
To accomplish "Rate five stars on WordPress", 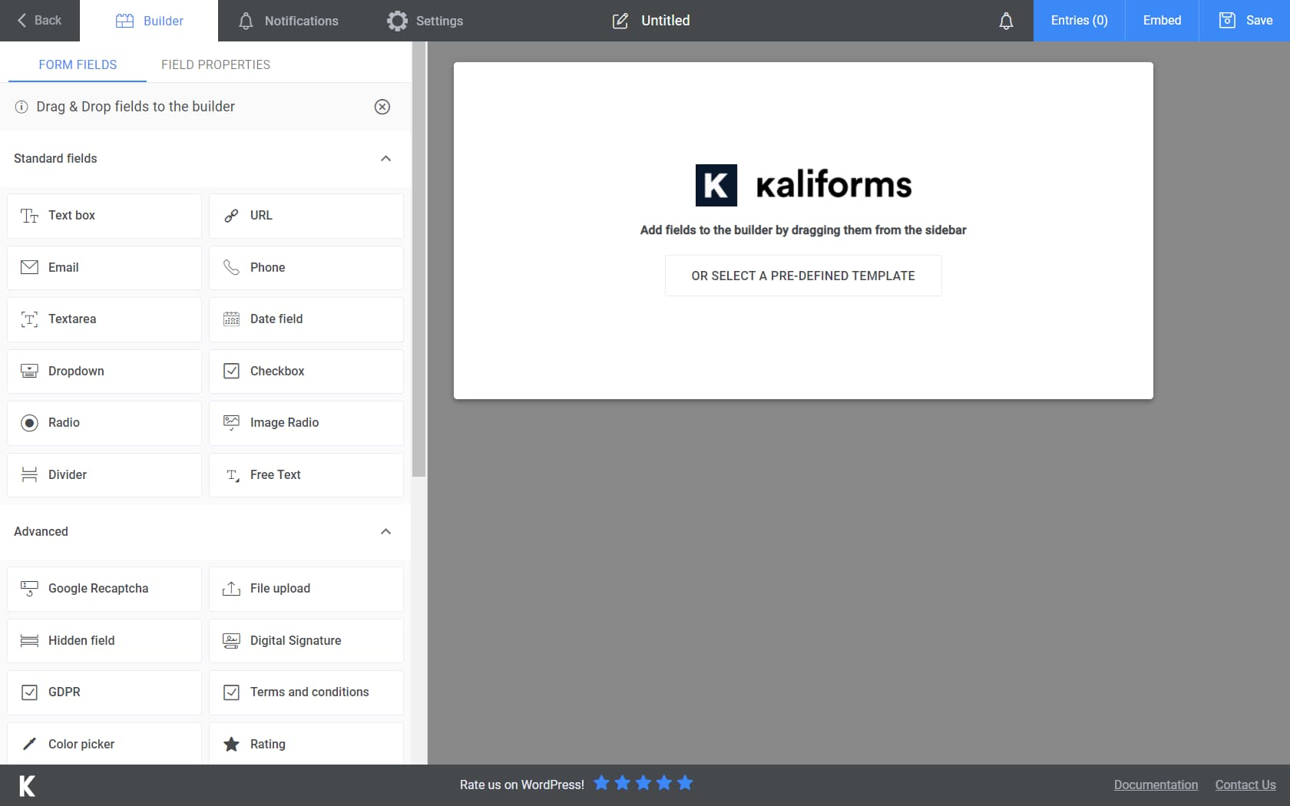I will tap(684, 783).
